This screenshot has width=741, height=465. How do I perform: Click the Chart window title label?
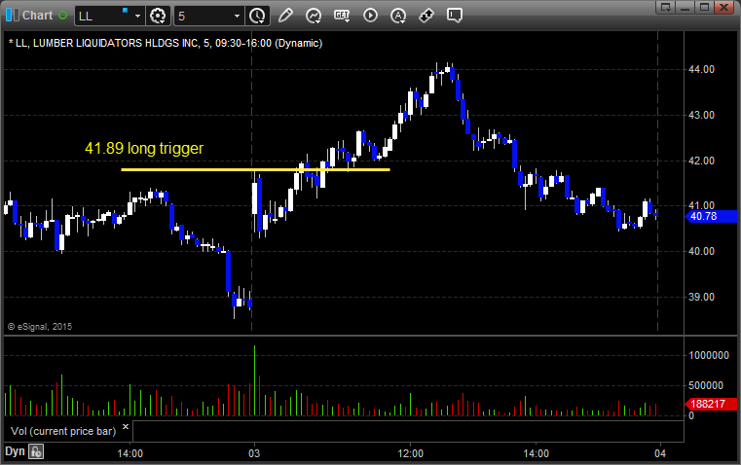click(x=38, y=16)
